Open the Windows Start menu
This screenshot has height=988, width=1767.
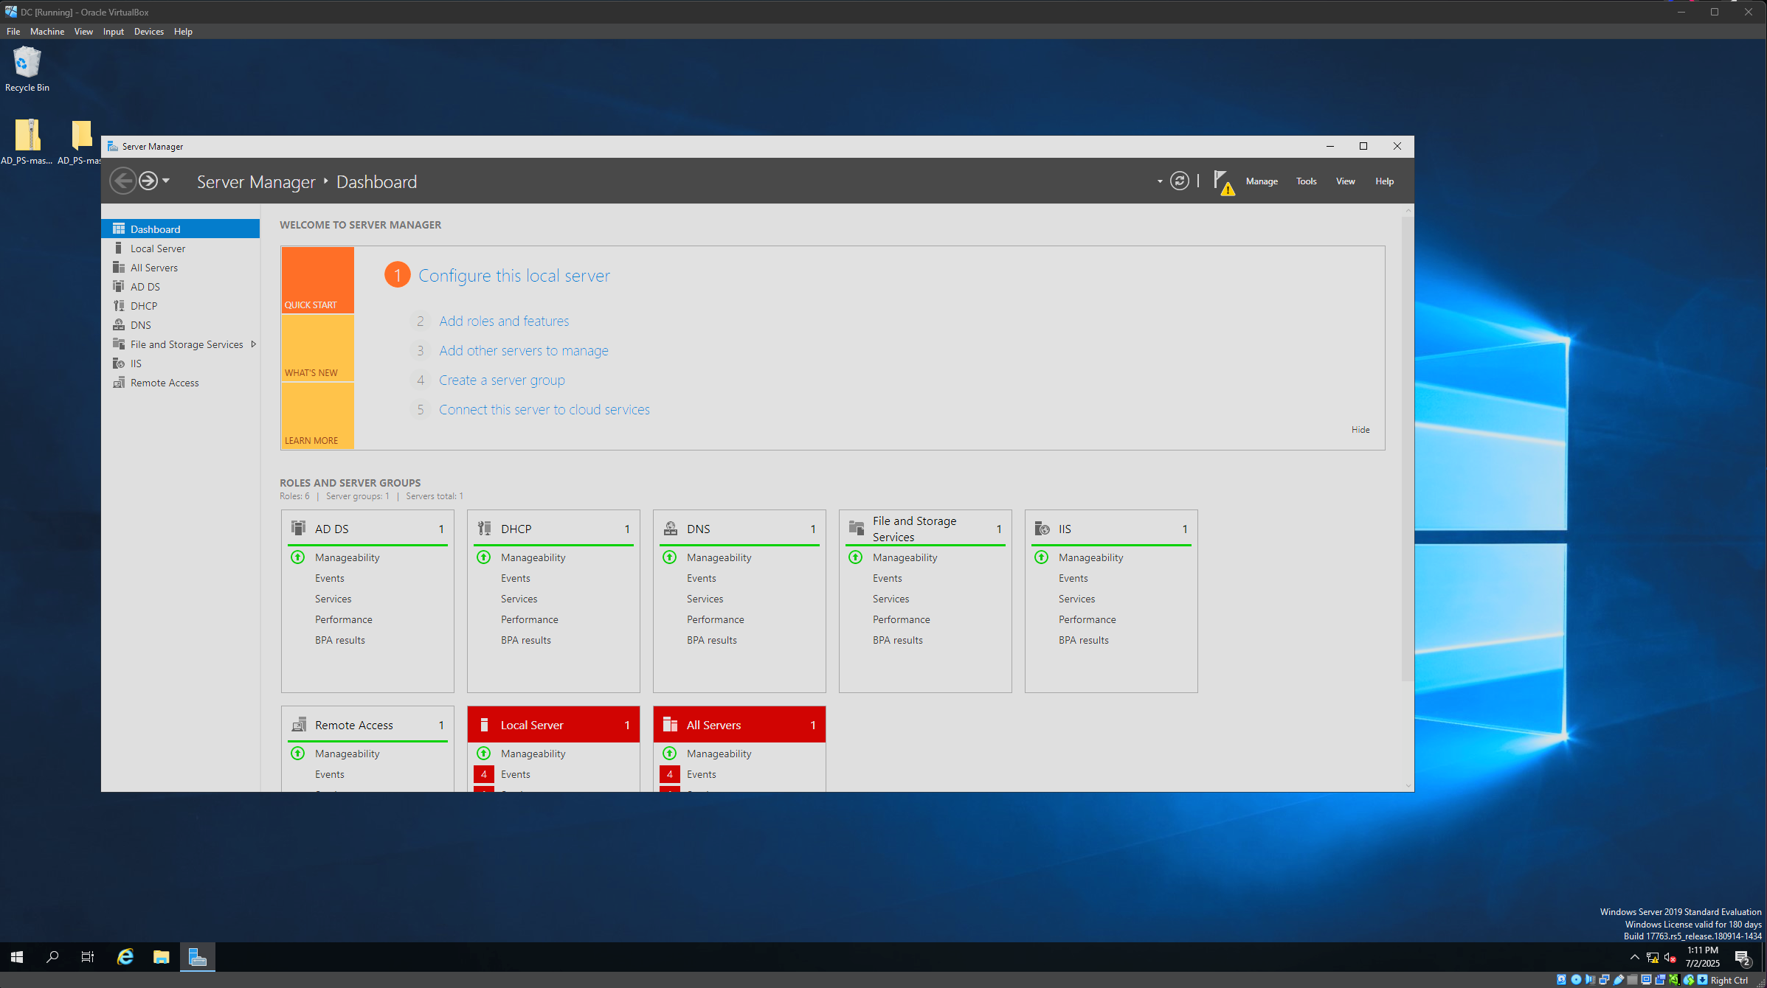(17, 957)
